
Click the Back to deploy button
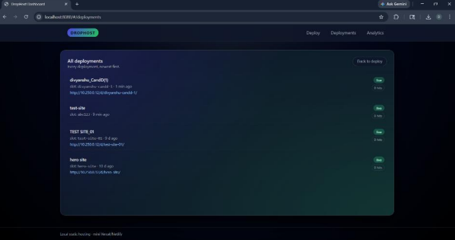pos(370,61)
